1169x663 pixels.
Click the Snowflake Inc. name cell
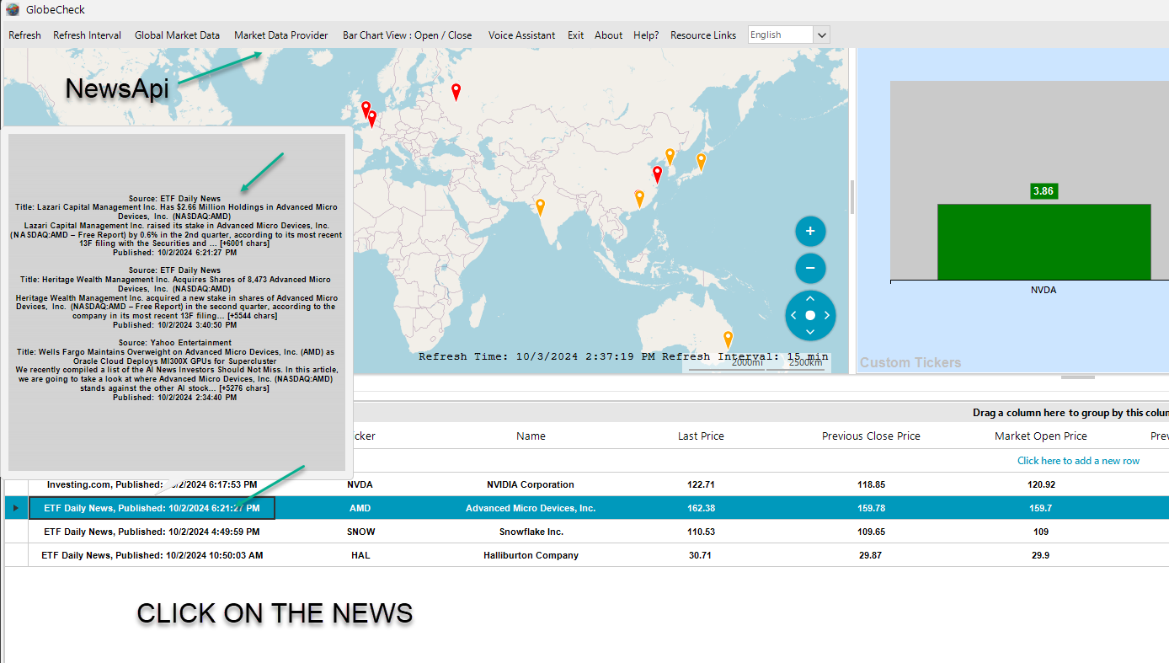coord(531,532)
